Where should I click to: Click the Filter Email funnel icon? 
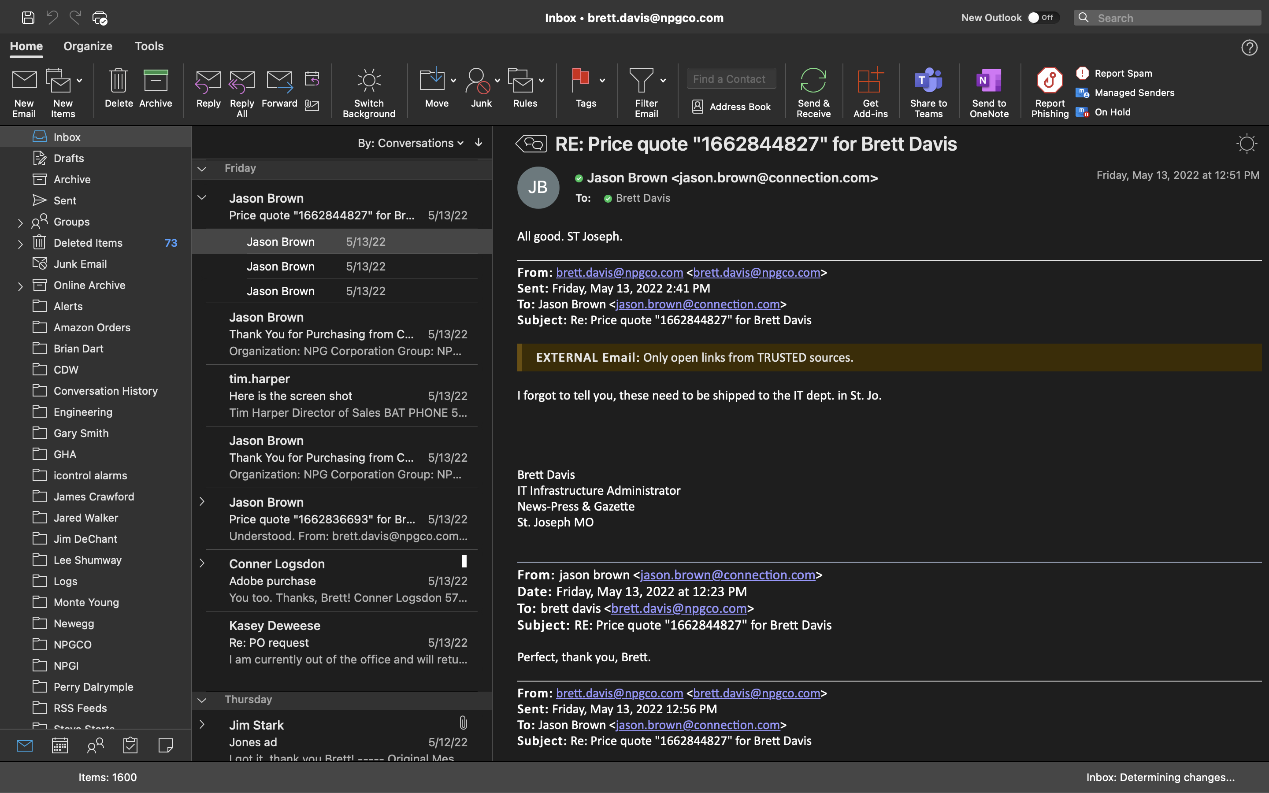[641, 80]
